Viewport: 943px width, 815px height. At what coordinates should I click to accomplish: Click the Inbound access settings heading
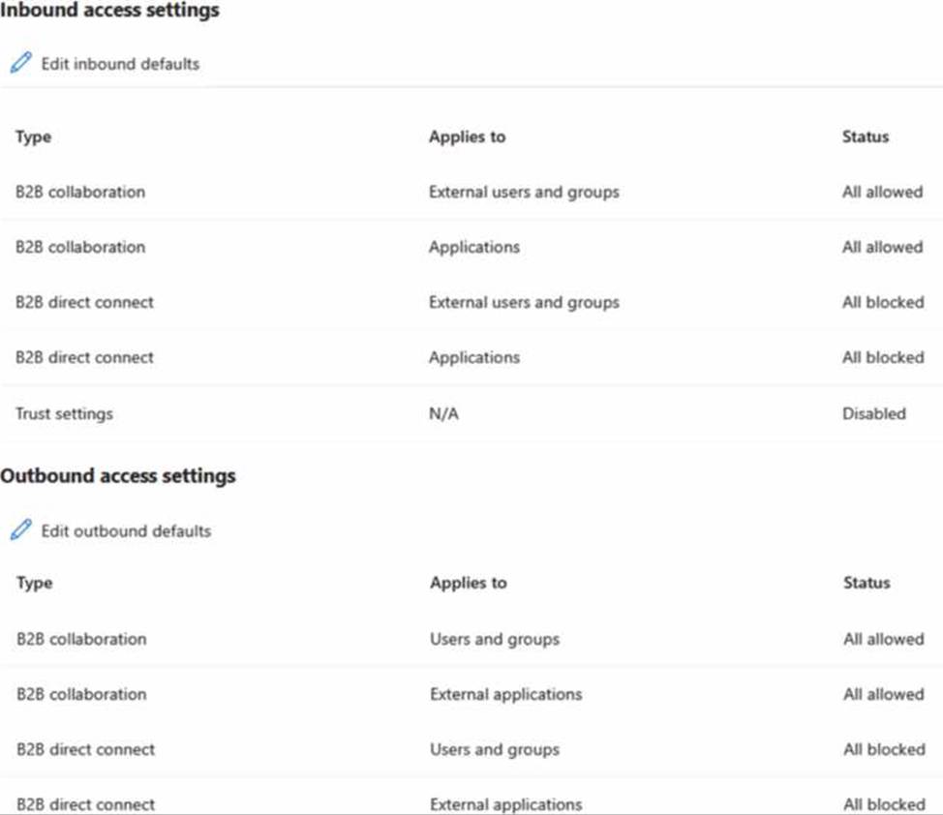(x=109, y=11)
